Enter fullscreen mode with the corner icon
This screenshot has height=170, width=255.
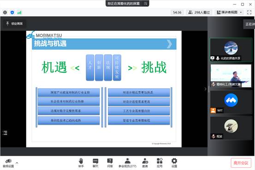[x=249, y=12]
